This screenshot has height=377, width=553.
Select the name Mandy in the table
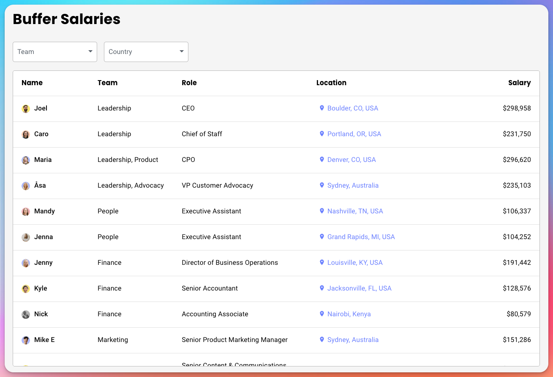point(44,211)
